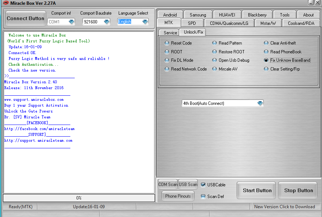Select the Unlock/Fix sub-tab
The image size is (322, 217).
pos(193,32)
